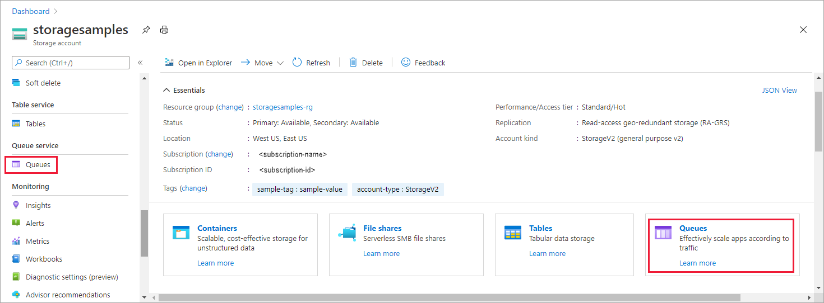Expand the Move dropdown arrow
Viewport: 824px width, 303px height.
(x=280, y=63)
